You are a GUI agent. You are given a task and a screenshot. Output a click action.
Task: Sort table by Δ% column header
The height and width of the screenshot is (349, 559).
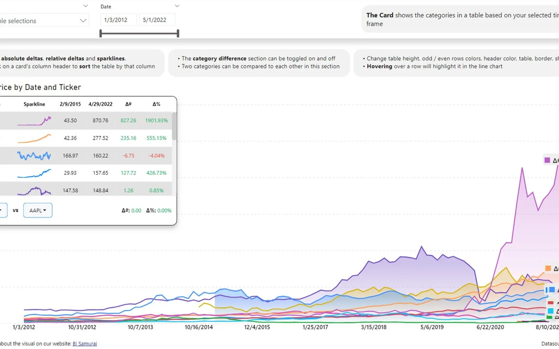point(157,104)
